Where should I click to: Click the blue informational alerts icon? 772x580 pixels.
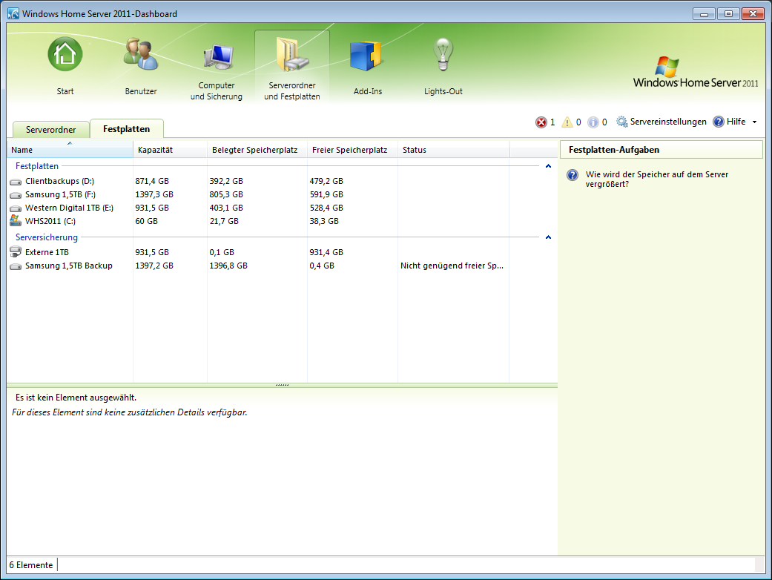[x=593, y=122]
